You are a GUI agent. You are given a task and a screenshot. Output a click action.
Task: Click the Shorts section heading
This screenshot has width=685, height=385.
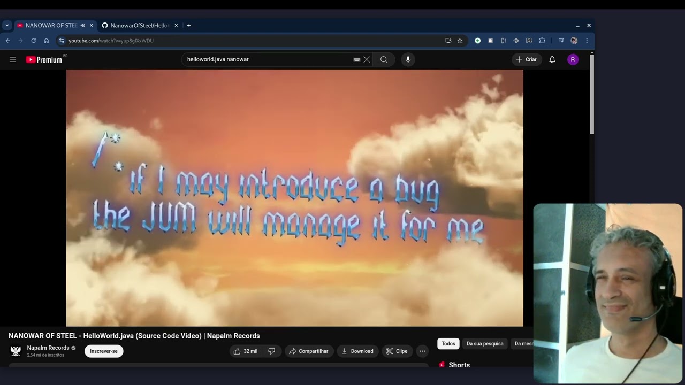pyautogui.click(x=459, y=365)
